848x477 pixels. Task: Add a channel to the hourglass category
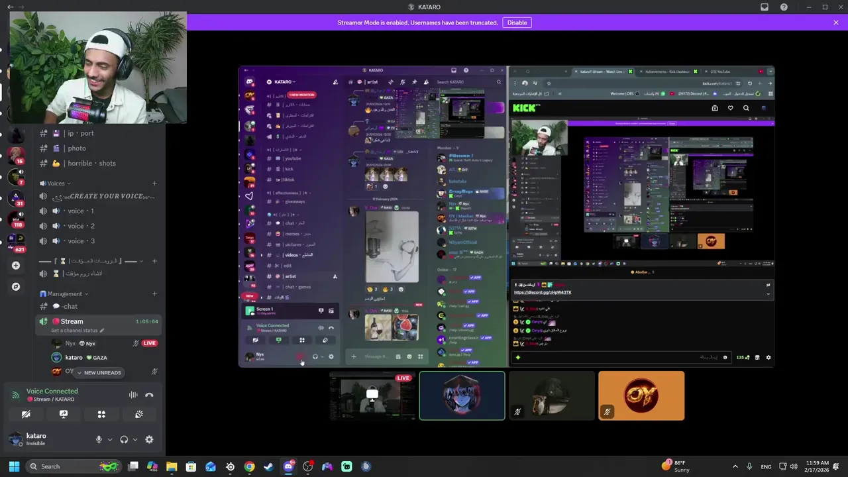click(154, 261)
